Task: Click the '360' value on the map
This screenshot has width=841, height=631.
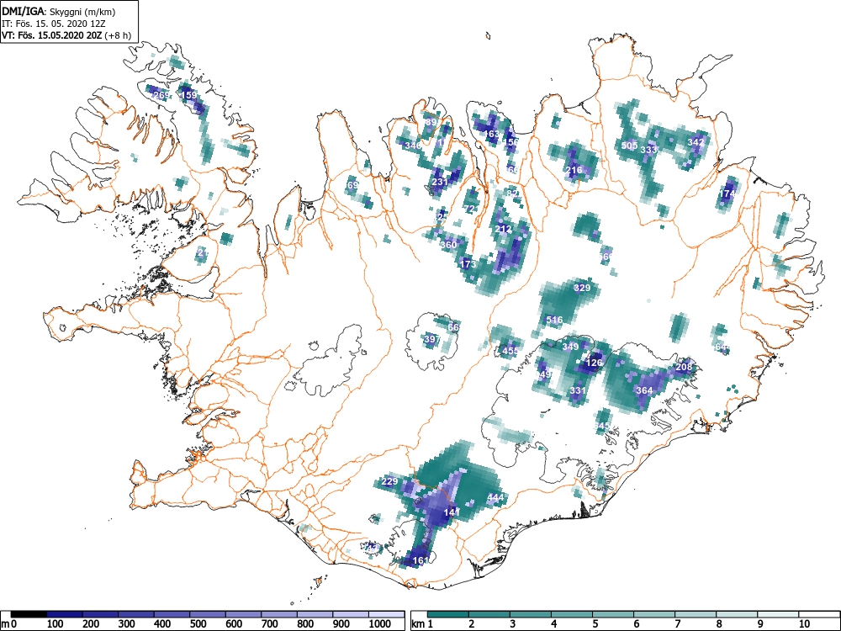Action: [448, 245]
